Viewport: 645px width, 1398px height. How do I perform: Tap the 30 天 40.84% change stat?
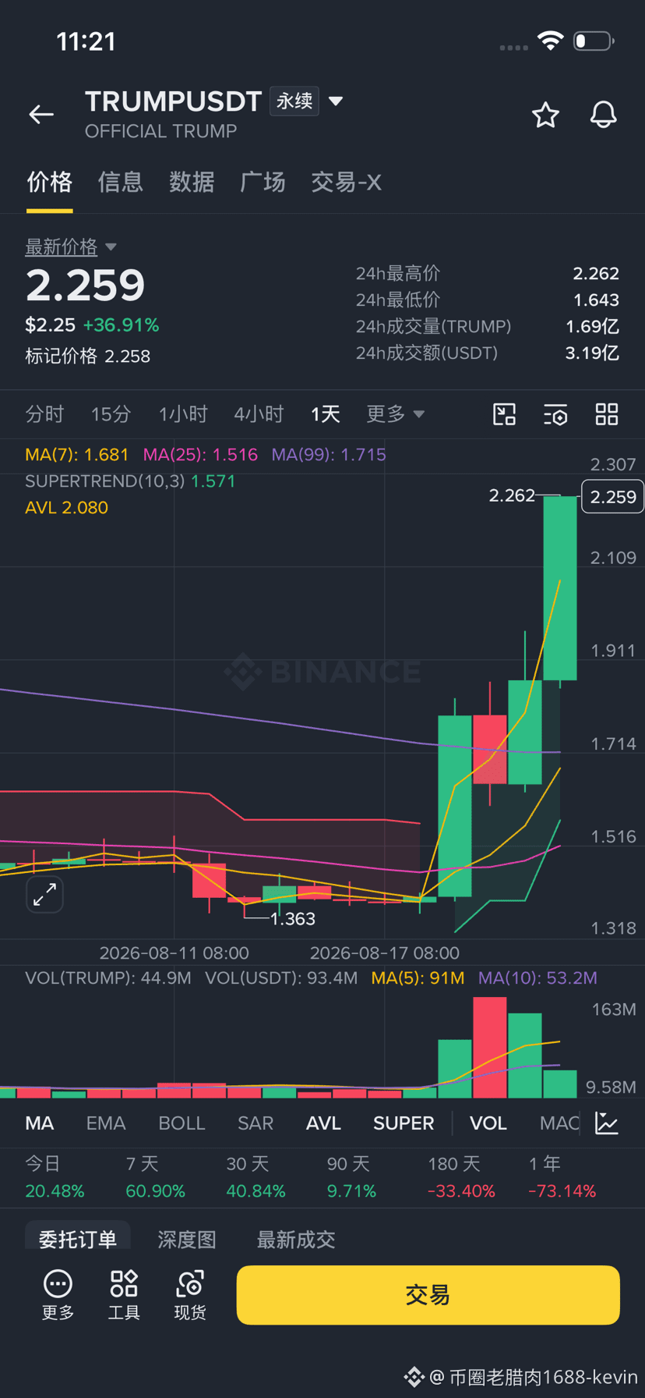(x=256, y=1178)
